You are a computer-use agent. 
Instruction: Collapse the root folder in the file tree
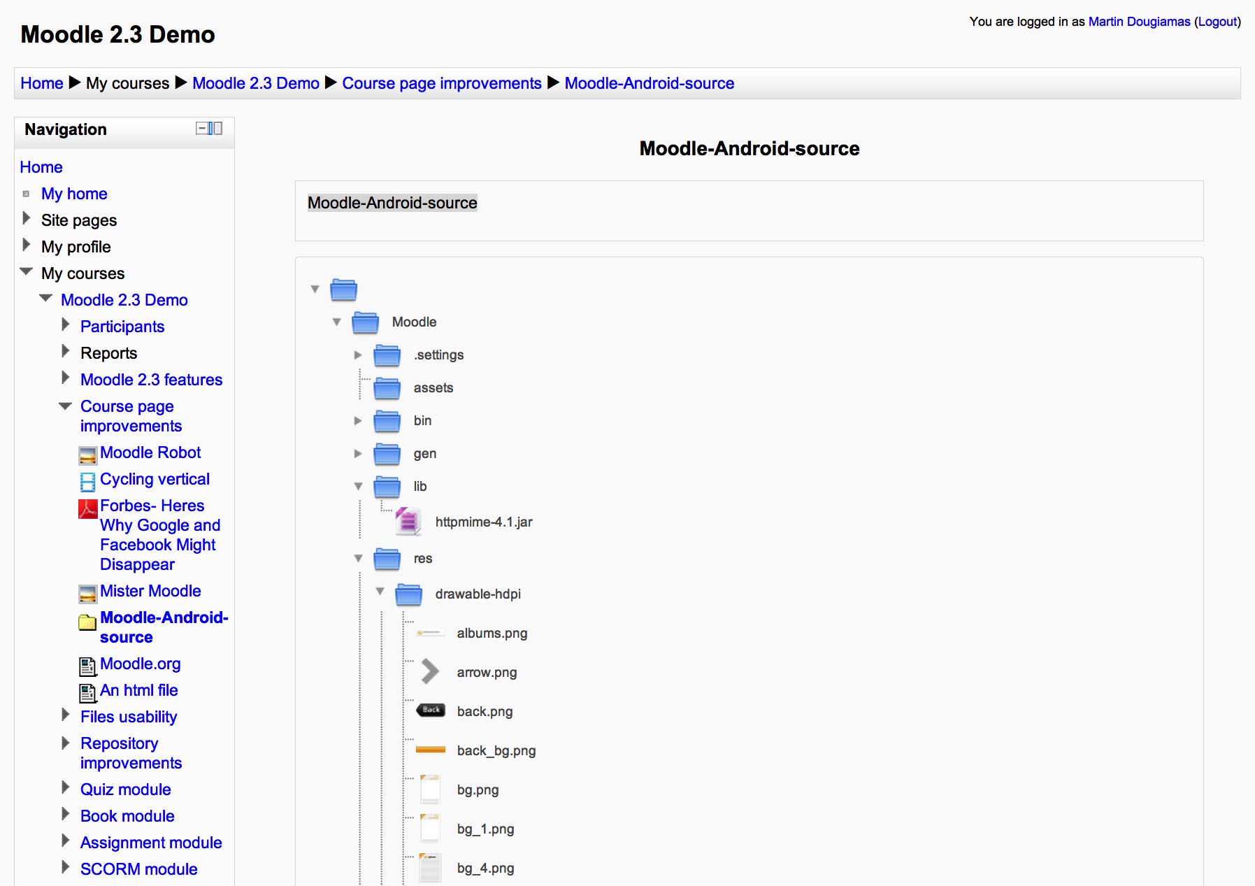pos(315,289)
